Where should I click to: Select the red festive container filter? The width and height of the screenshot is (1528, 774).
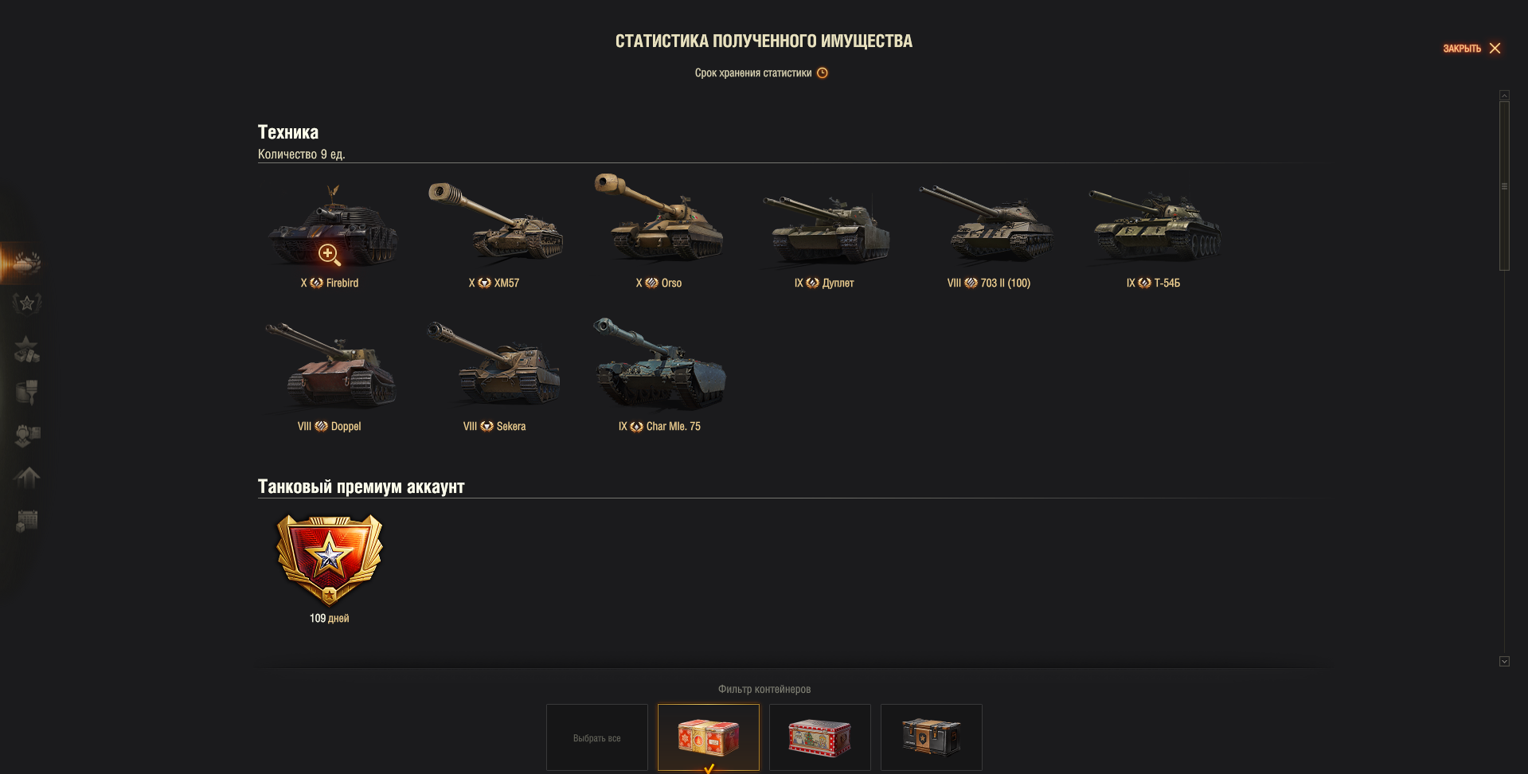(x=709, y=737)
